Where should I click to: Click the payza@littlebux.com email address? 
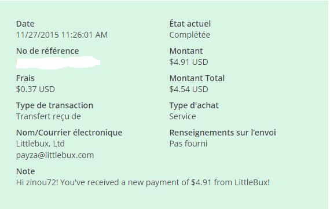coord(55,155)
